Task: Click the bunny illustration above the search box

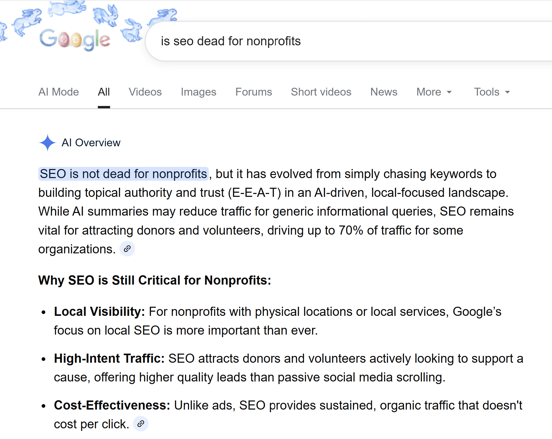Action: pyautogui.click(x=163, y=15)
